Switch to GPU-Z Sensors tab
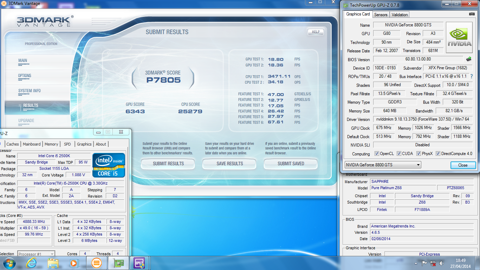Viewport: 480px width, 270px height. point(381,15)
